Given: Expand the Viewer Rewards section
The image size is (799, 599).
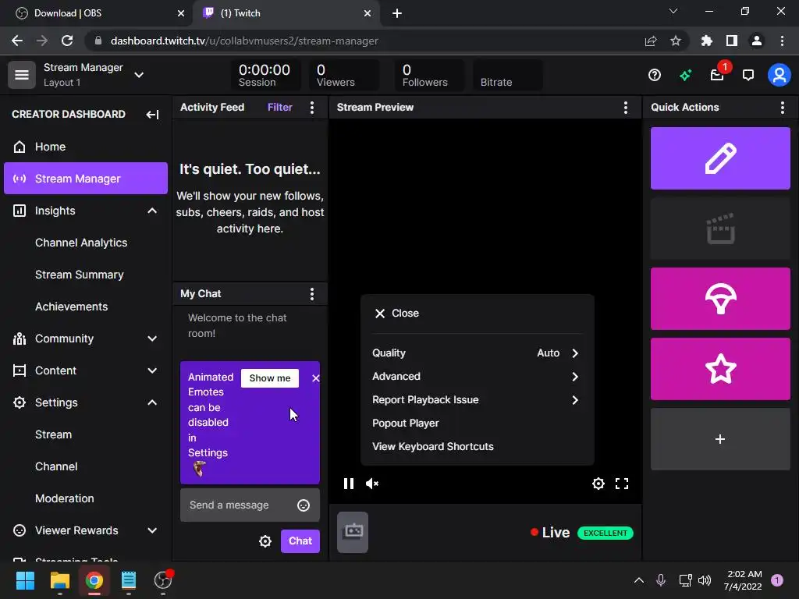Looking at the screenshot, I should (x=152, y=530).
